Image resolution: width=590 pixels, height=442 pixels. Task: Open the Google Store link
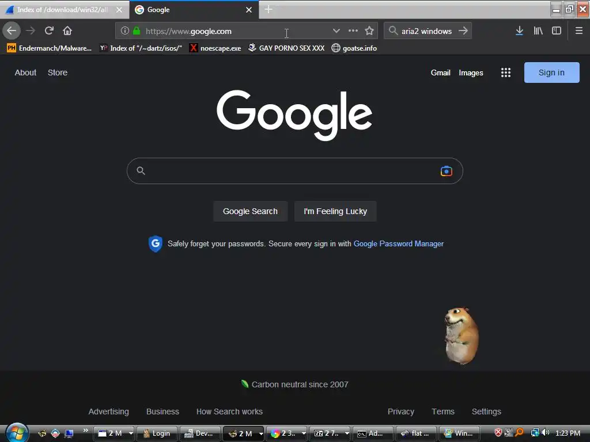(58, 73)
